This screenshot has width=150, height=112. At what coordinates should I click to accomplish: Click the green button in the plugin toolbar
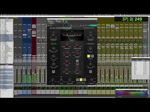[x=93, y=26]
